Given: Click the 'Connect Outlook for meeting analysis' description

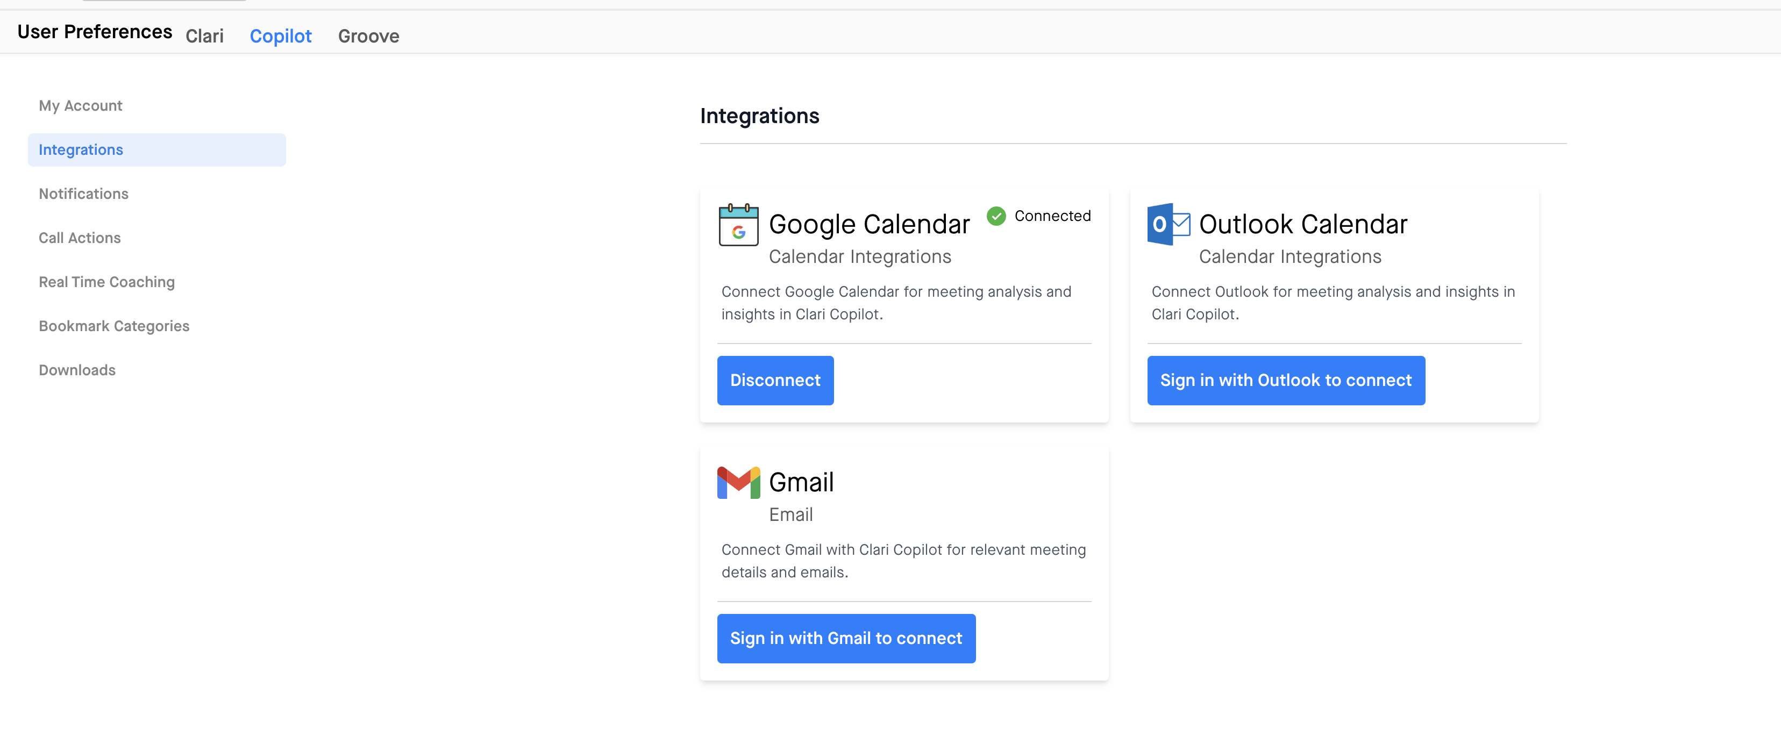Looking at the screenshot, I should point(1333,303).
